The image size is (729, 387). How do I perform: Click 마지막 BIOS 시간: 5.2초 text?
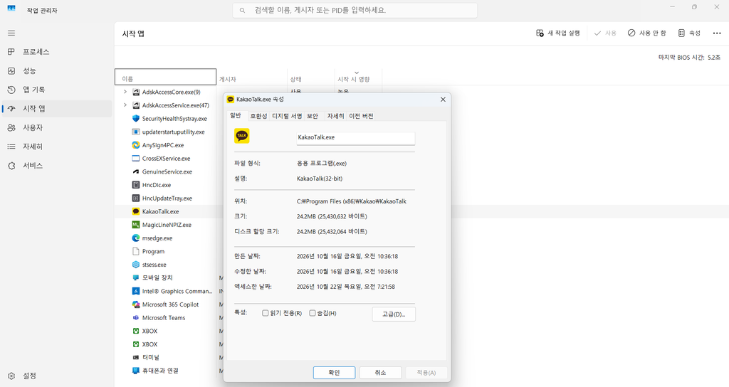coord(689,58)
